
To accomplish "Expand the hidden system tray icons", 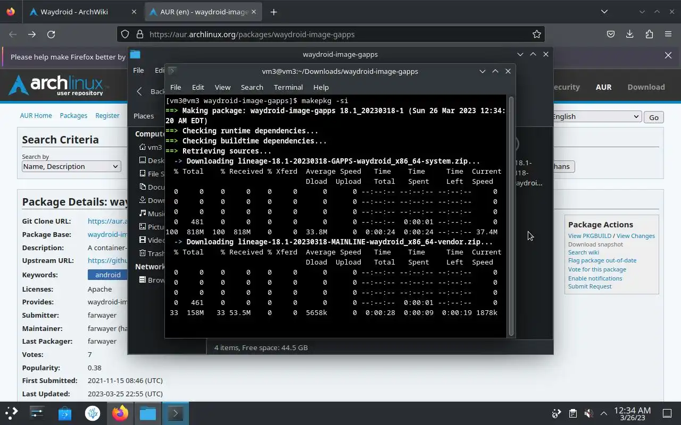I will tap(604, 413).
